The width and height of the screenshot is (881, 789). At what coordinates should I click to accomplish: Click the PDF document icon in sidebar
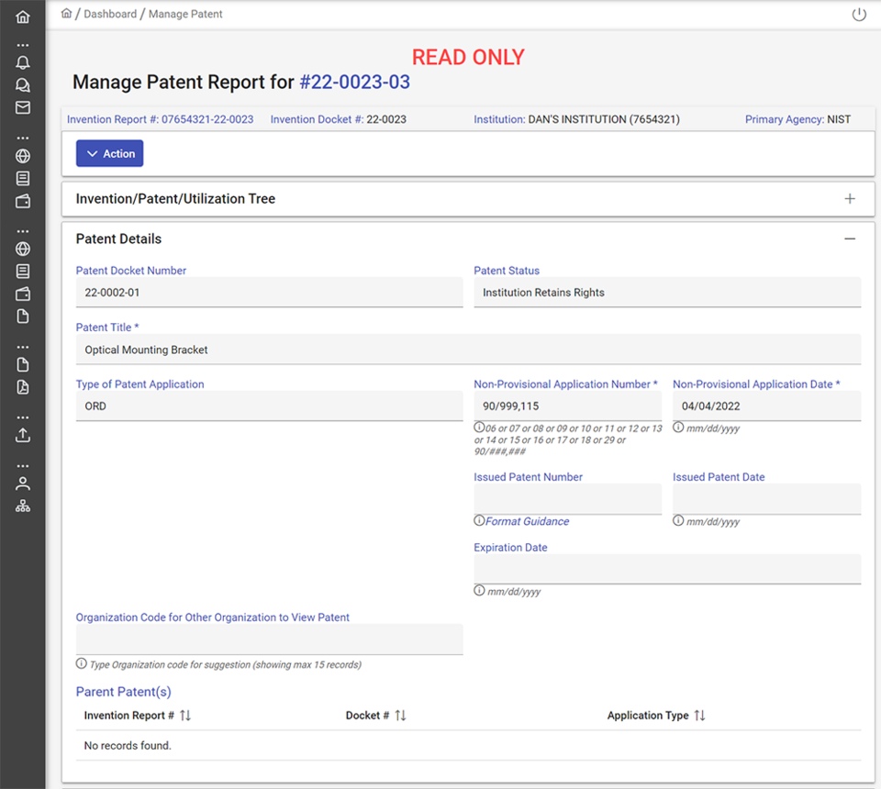point(22,387)
